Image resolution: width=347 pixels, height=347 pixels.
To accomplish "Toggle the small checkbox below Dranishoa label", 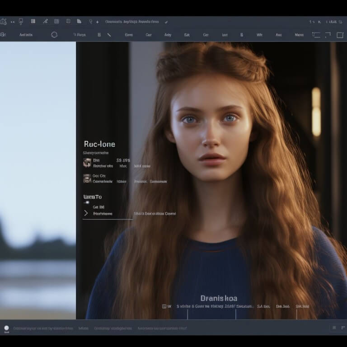I will 164,306.
